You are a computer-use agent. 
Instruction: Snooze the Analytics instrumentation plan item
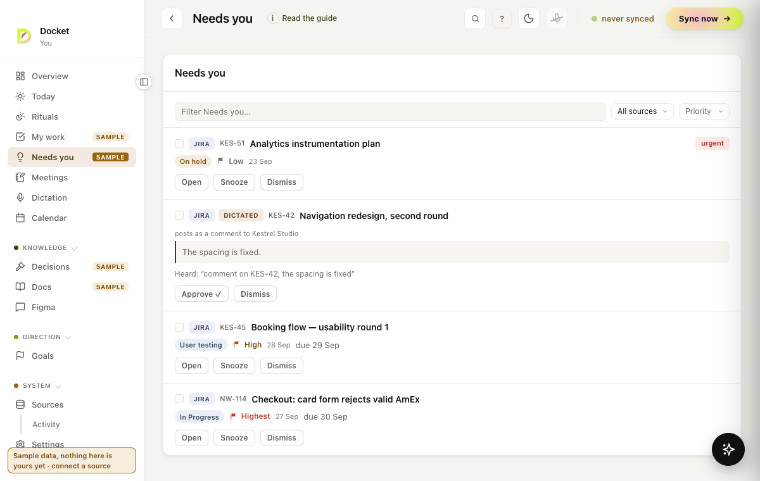[234, 182]
